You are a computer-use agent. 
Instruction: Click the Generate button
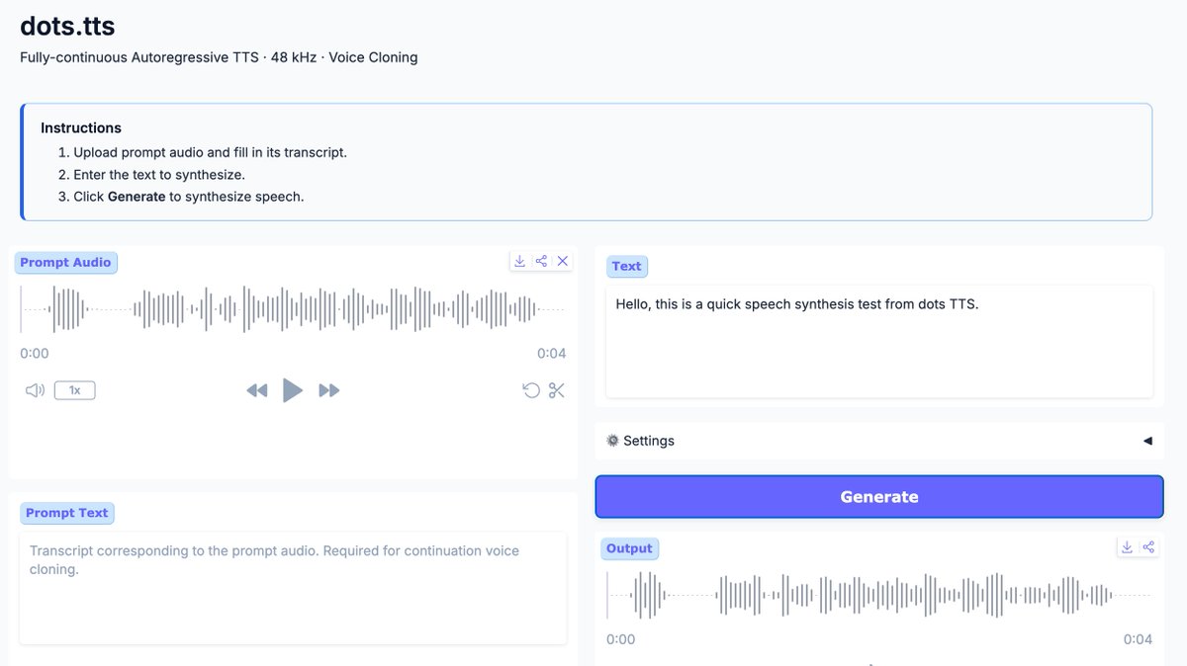point(879,497)
